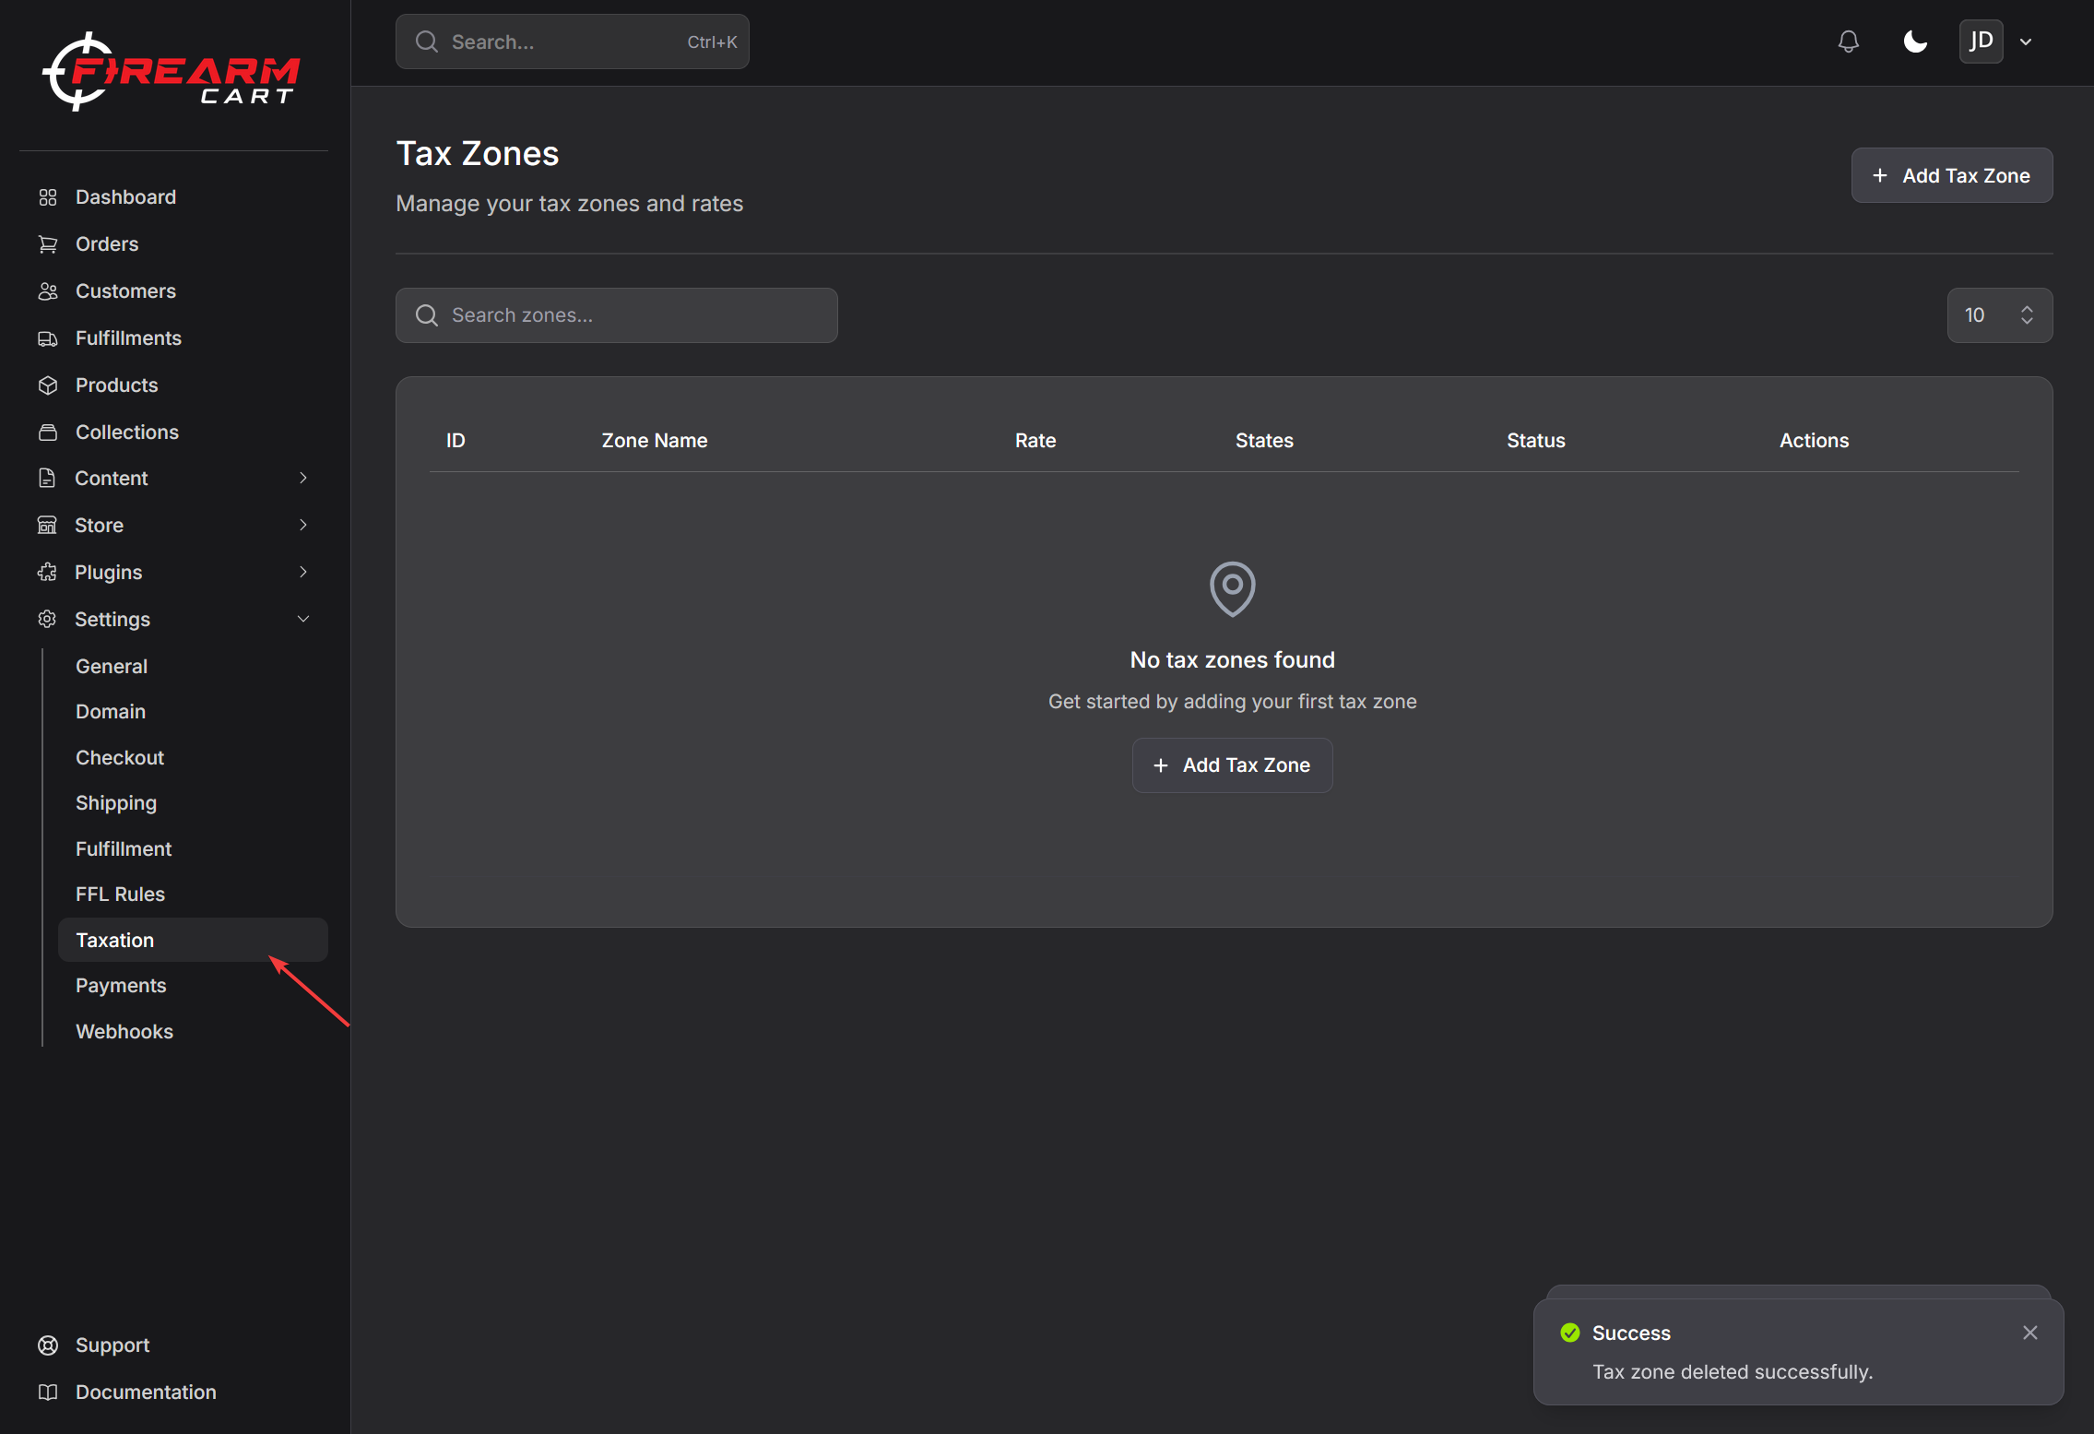This screenshot has height=1434, width=2094.
Task: Open the JD user avatar
Action: [1981, 41]
